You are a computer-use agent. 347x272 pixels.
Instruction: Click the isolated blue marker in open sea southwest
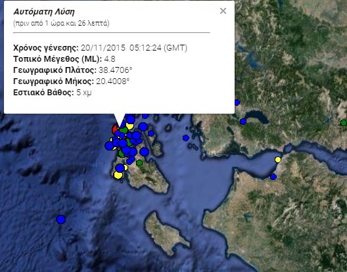pyautogui.click(x=61, y=219)
